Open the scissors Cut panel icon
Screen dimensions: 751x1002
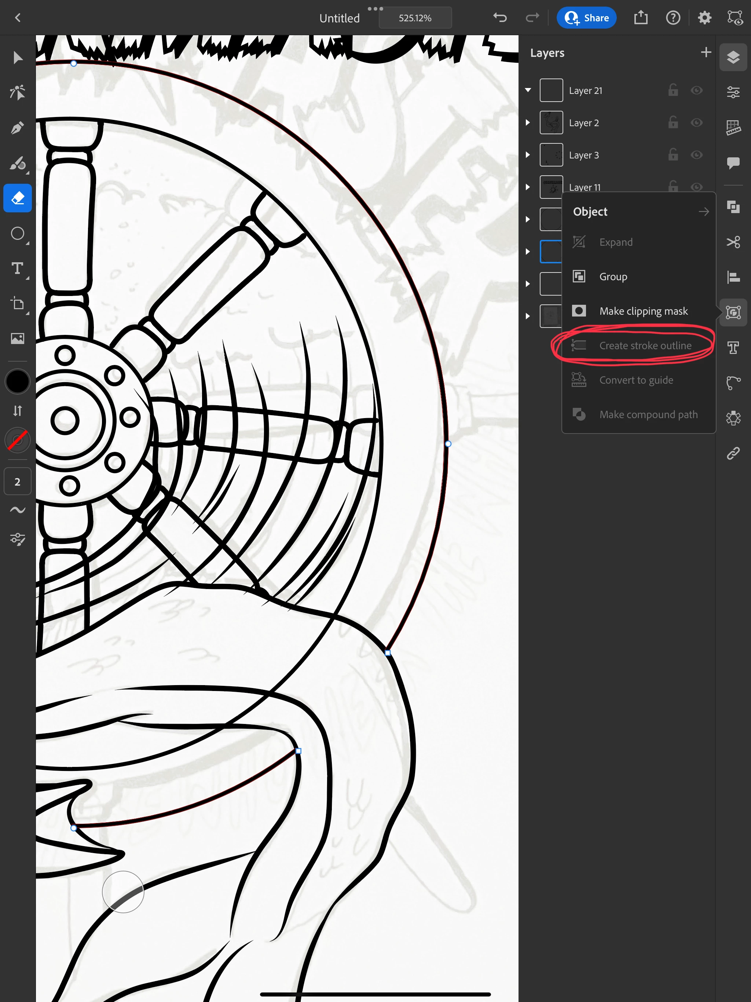coord(733,242)
